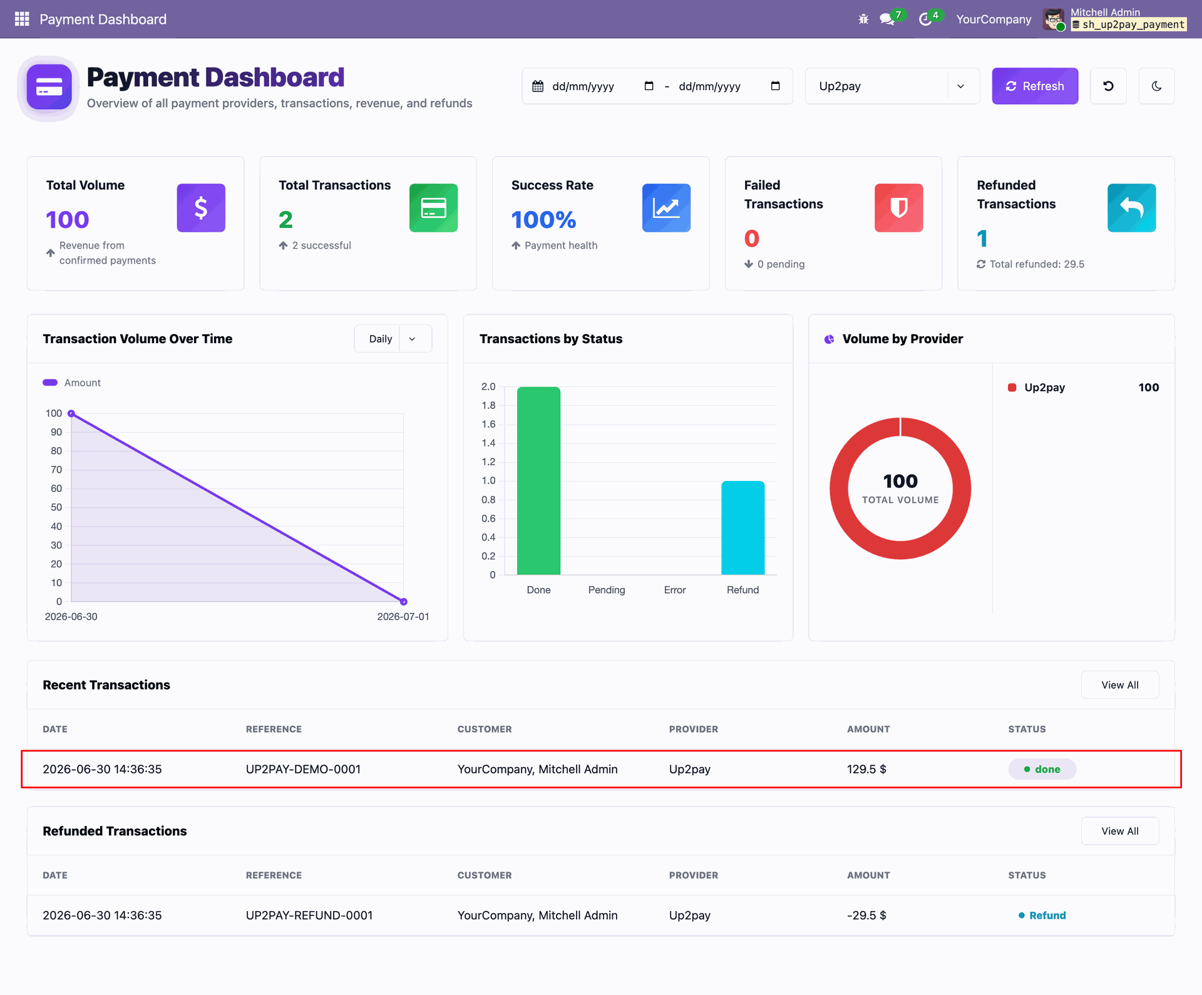
Task: Click the Success Rate chart icon
Action: click(x=666, y=208)
